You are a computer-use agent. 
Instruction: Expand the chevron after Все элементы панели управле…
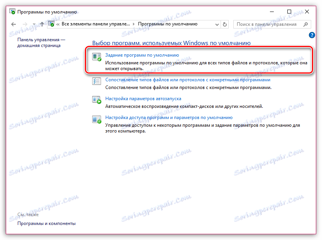[x=133, y=24]
